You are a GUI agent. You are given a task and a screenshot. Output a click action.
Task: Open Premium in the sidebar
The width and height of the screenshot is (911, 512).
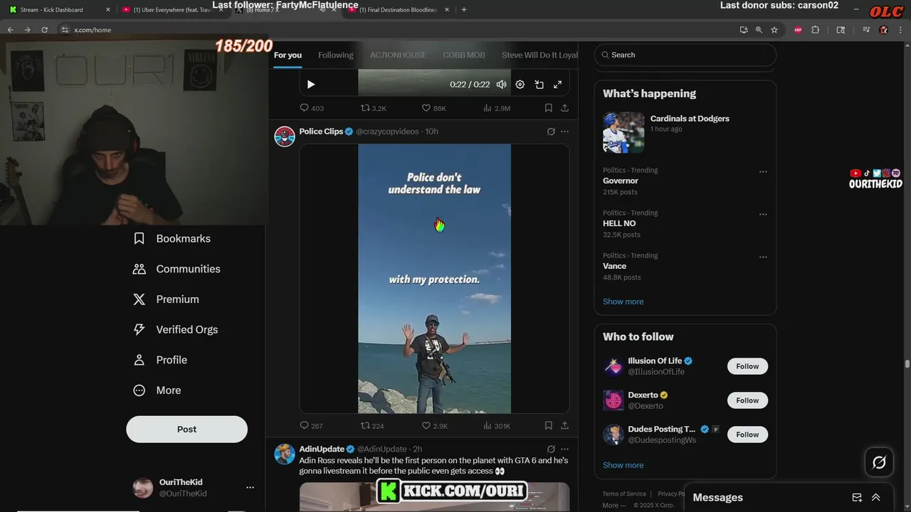(x=166, y=299)
